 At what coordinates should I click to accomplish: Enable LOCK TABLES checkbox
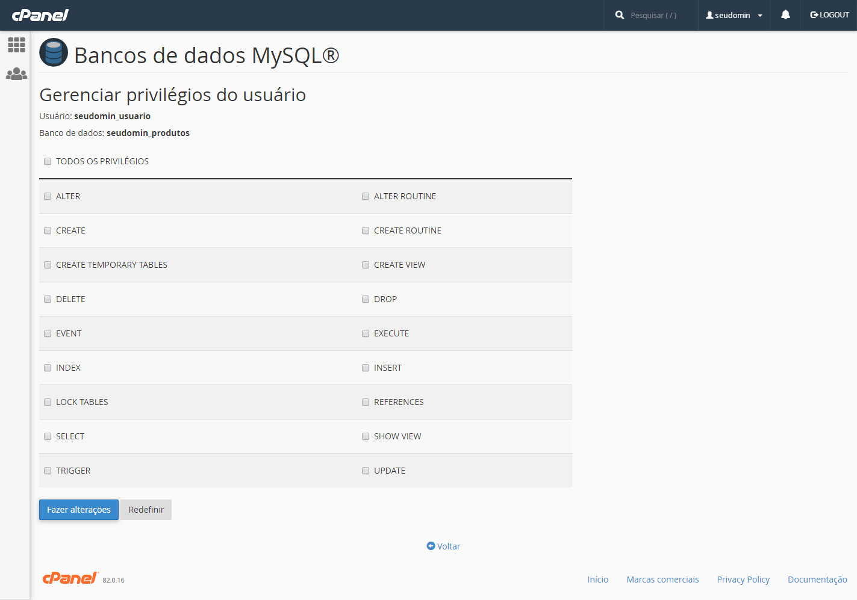[x=48, y=402]
